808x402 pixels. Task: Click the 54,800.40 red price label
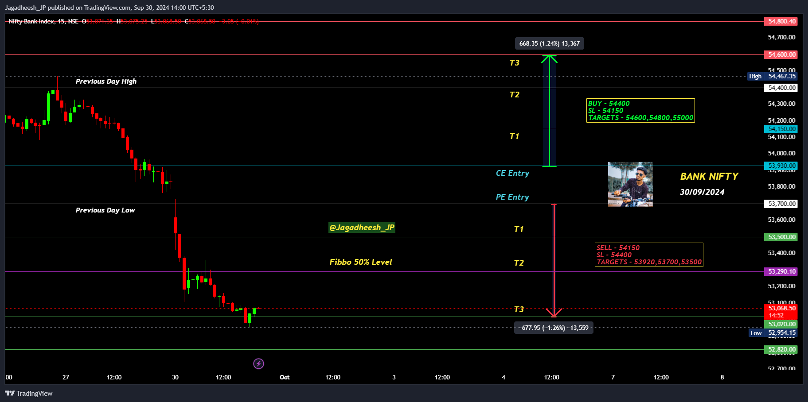[781, 21]
